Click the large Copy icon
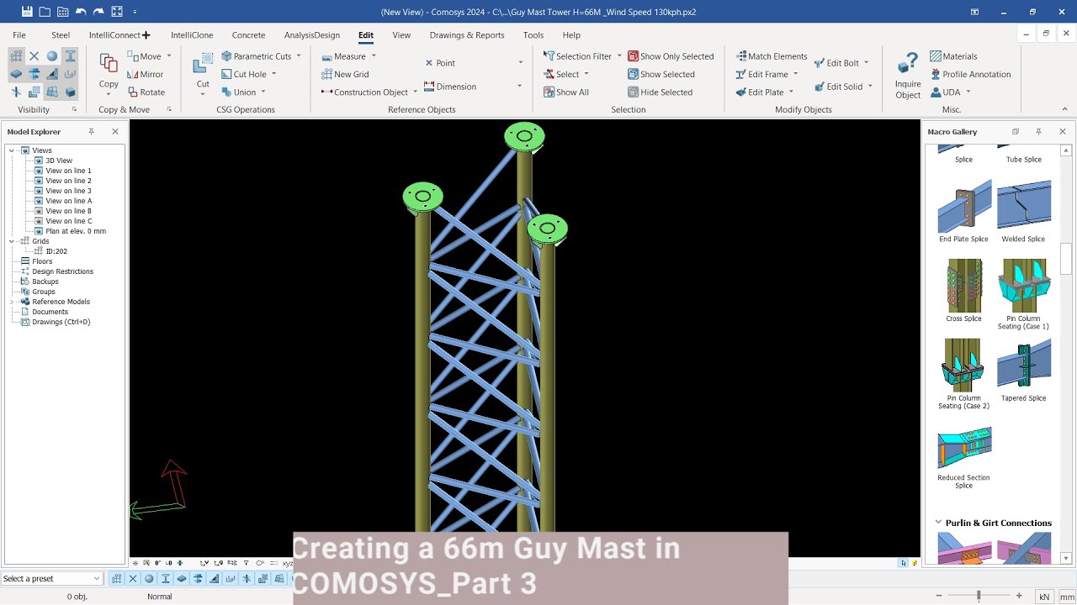1077x605 pixels. coord(109,64)
